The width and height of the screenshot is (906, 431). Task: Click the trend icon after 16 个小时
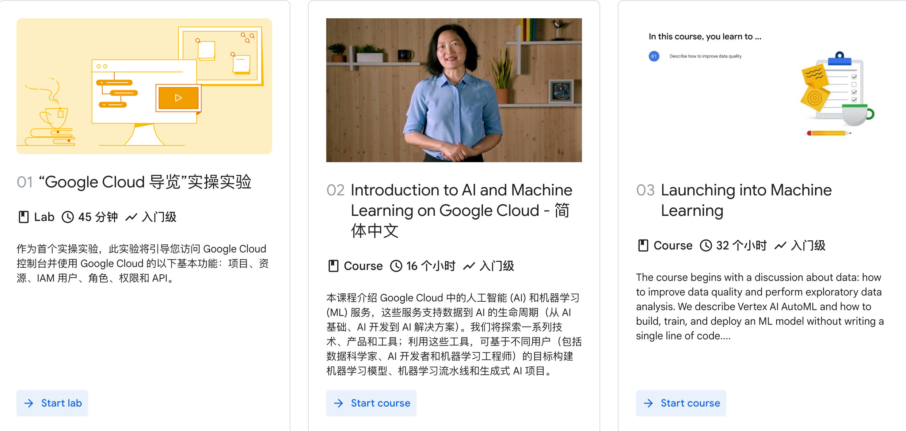tap(469, 266)
